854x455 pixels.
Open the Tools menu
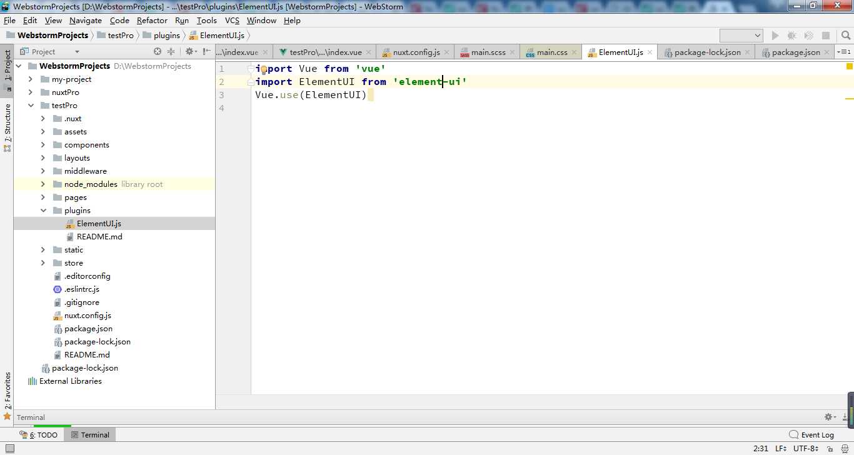[206, 21]
